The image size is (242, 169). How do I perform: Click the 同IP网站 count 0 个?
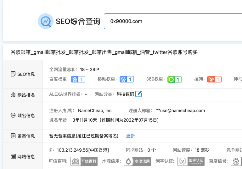click(x=152, y=150)
